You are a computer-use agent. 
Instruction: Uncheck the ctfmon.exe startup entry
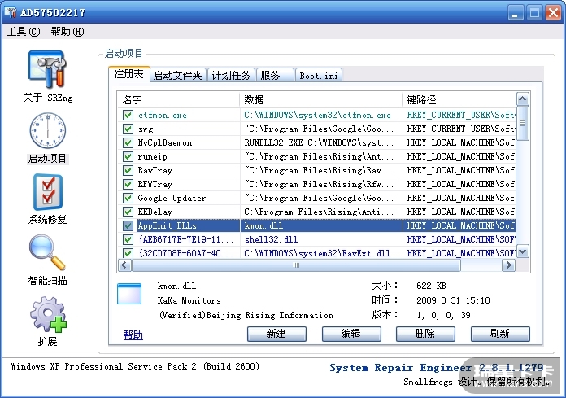coord(128,116)
